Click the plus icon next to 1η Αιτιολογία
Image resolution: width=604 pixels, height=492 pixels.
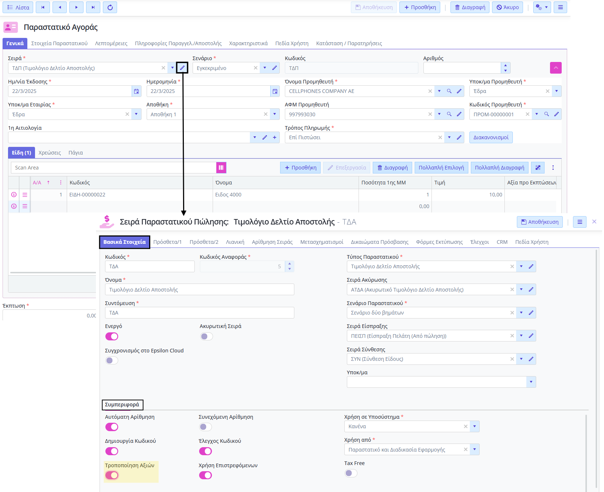click(274, 137)
